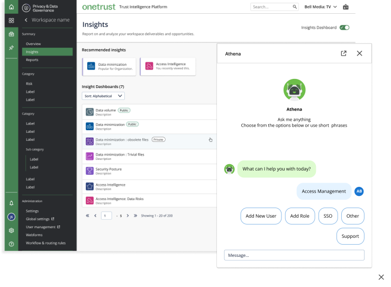Click the Access Management chat bubble
The width and height of the screenshot is (391, 287).
point(324,191)
